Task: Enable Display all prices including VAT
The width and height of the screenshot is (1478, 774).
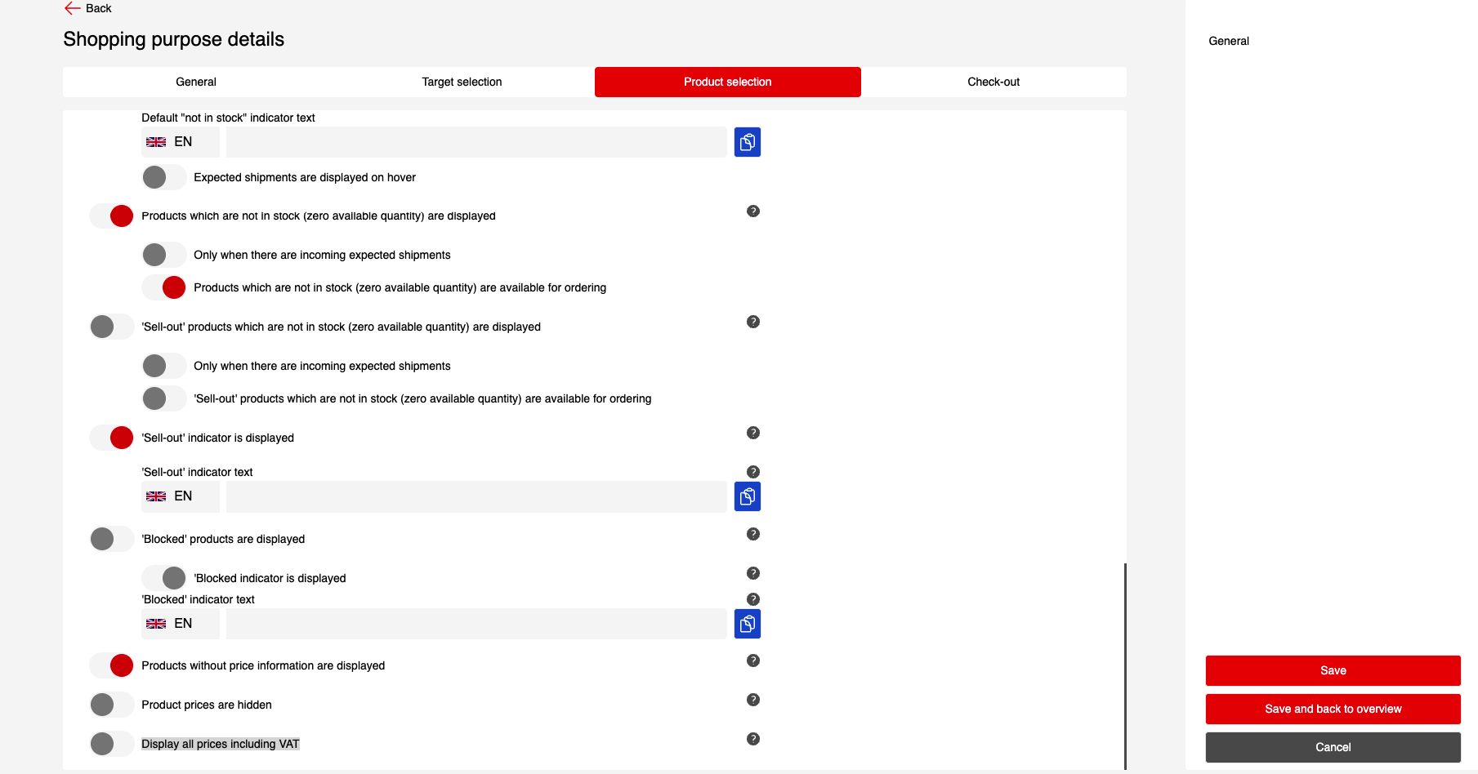Action: [112, 744]
